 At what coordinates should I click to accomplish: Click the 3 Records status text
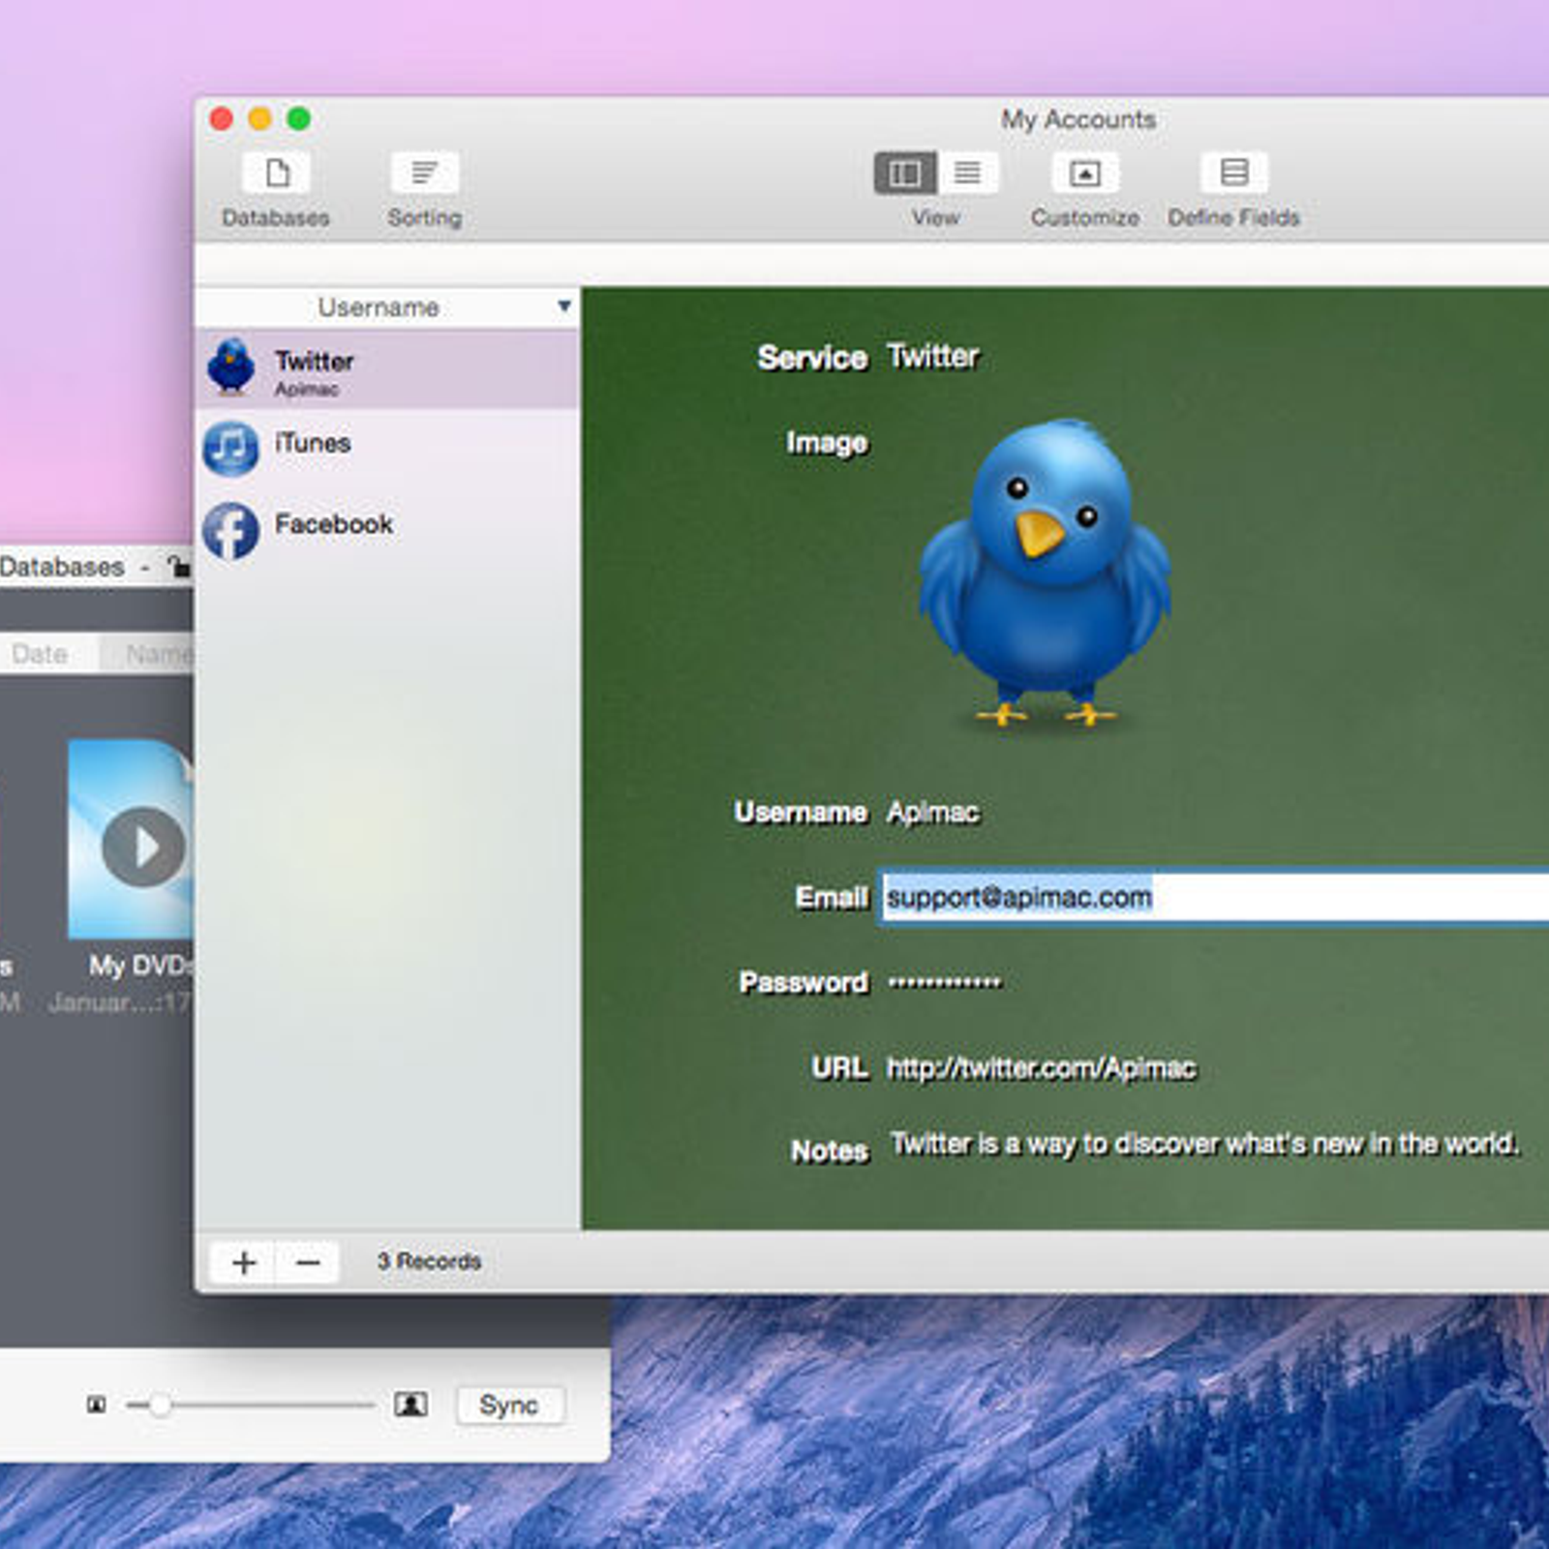click(x=429, y=1261)
